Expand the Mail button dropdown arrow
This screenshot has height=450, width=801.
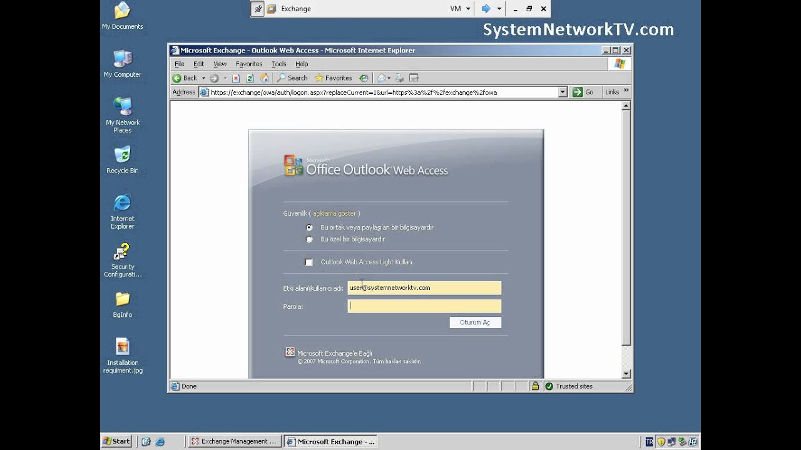(389, 78)
